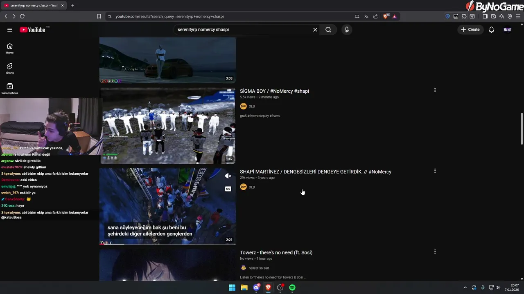Viewport: 524px width, 294px height.
Task: Click the #fivemroleplay hashtag in the description
Action: 259,116
